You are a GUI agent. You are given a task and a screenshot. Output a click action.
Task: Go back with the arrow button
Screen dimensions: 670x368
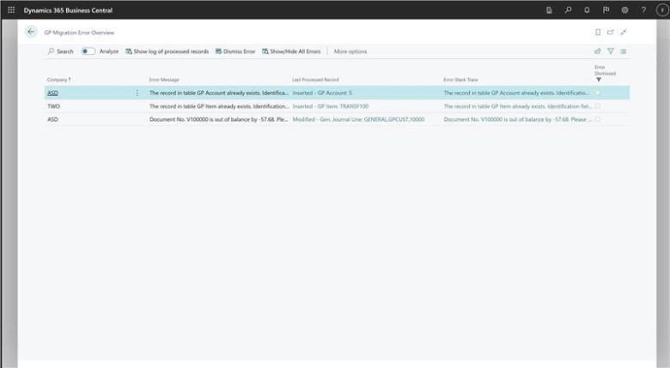(31, 32)
